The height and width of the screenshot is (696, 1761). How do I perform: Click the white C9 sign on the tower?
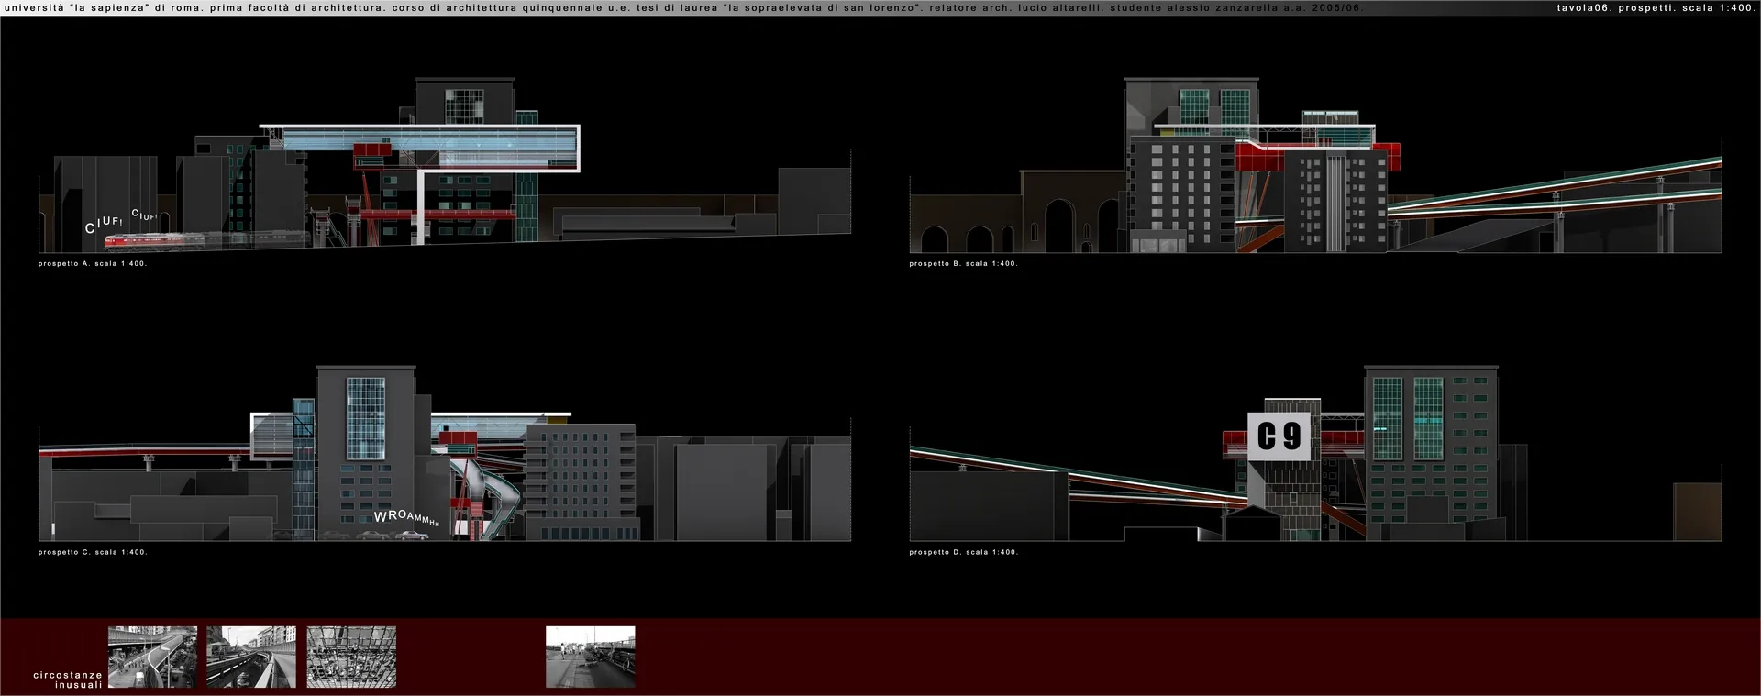(x=1279, y=436)
